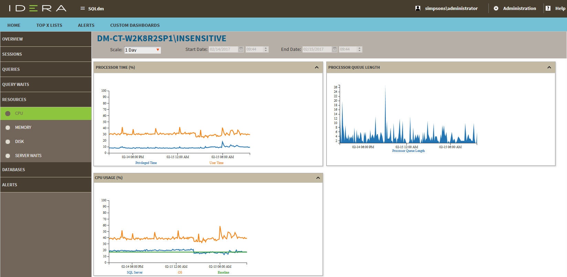Click the IDERA logo

38,8
